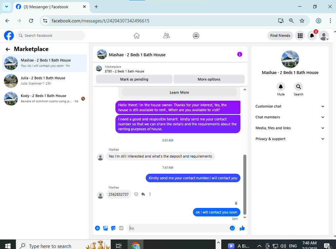Click the Learn More button
336x249 pixels.
[179, 92]
